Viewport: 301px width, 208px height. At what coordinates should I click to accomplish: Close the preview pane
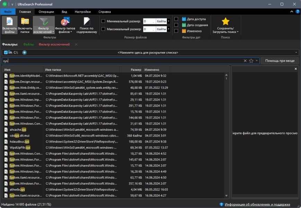click(295, 69)
